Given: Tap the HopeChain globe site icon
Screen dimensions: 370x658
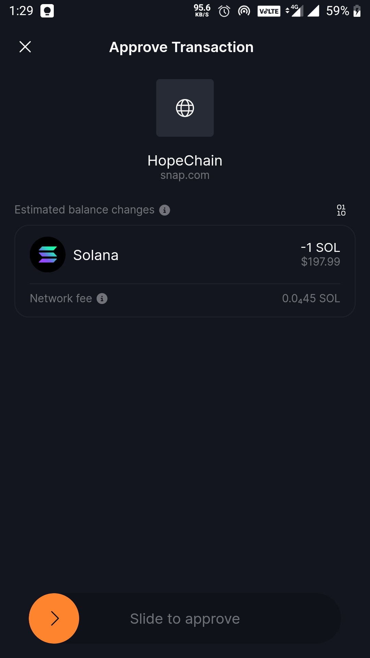Looking at the screenshot, I should pos(185,108).
